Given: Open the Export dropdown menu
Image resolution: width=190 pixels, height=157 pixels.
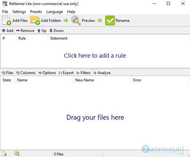Looking at the screenshot, I should pos(66,73).
